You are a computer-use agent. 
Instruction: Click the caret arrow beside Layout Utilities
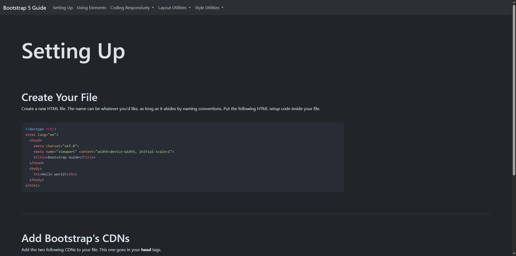pos(190,8)
